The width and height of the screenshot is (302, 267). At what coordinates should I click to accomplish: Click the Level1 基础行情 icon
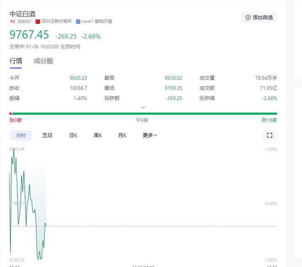pyautogui.click(x=78, y=22)
